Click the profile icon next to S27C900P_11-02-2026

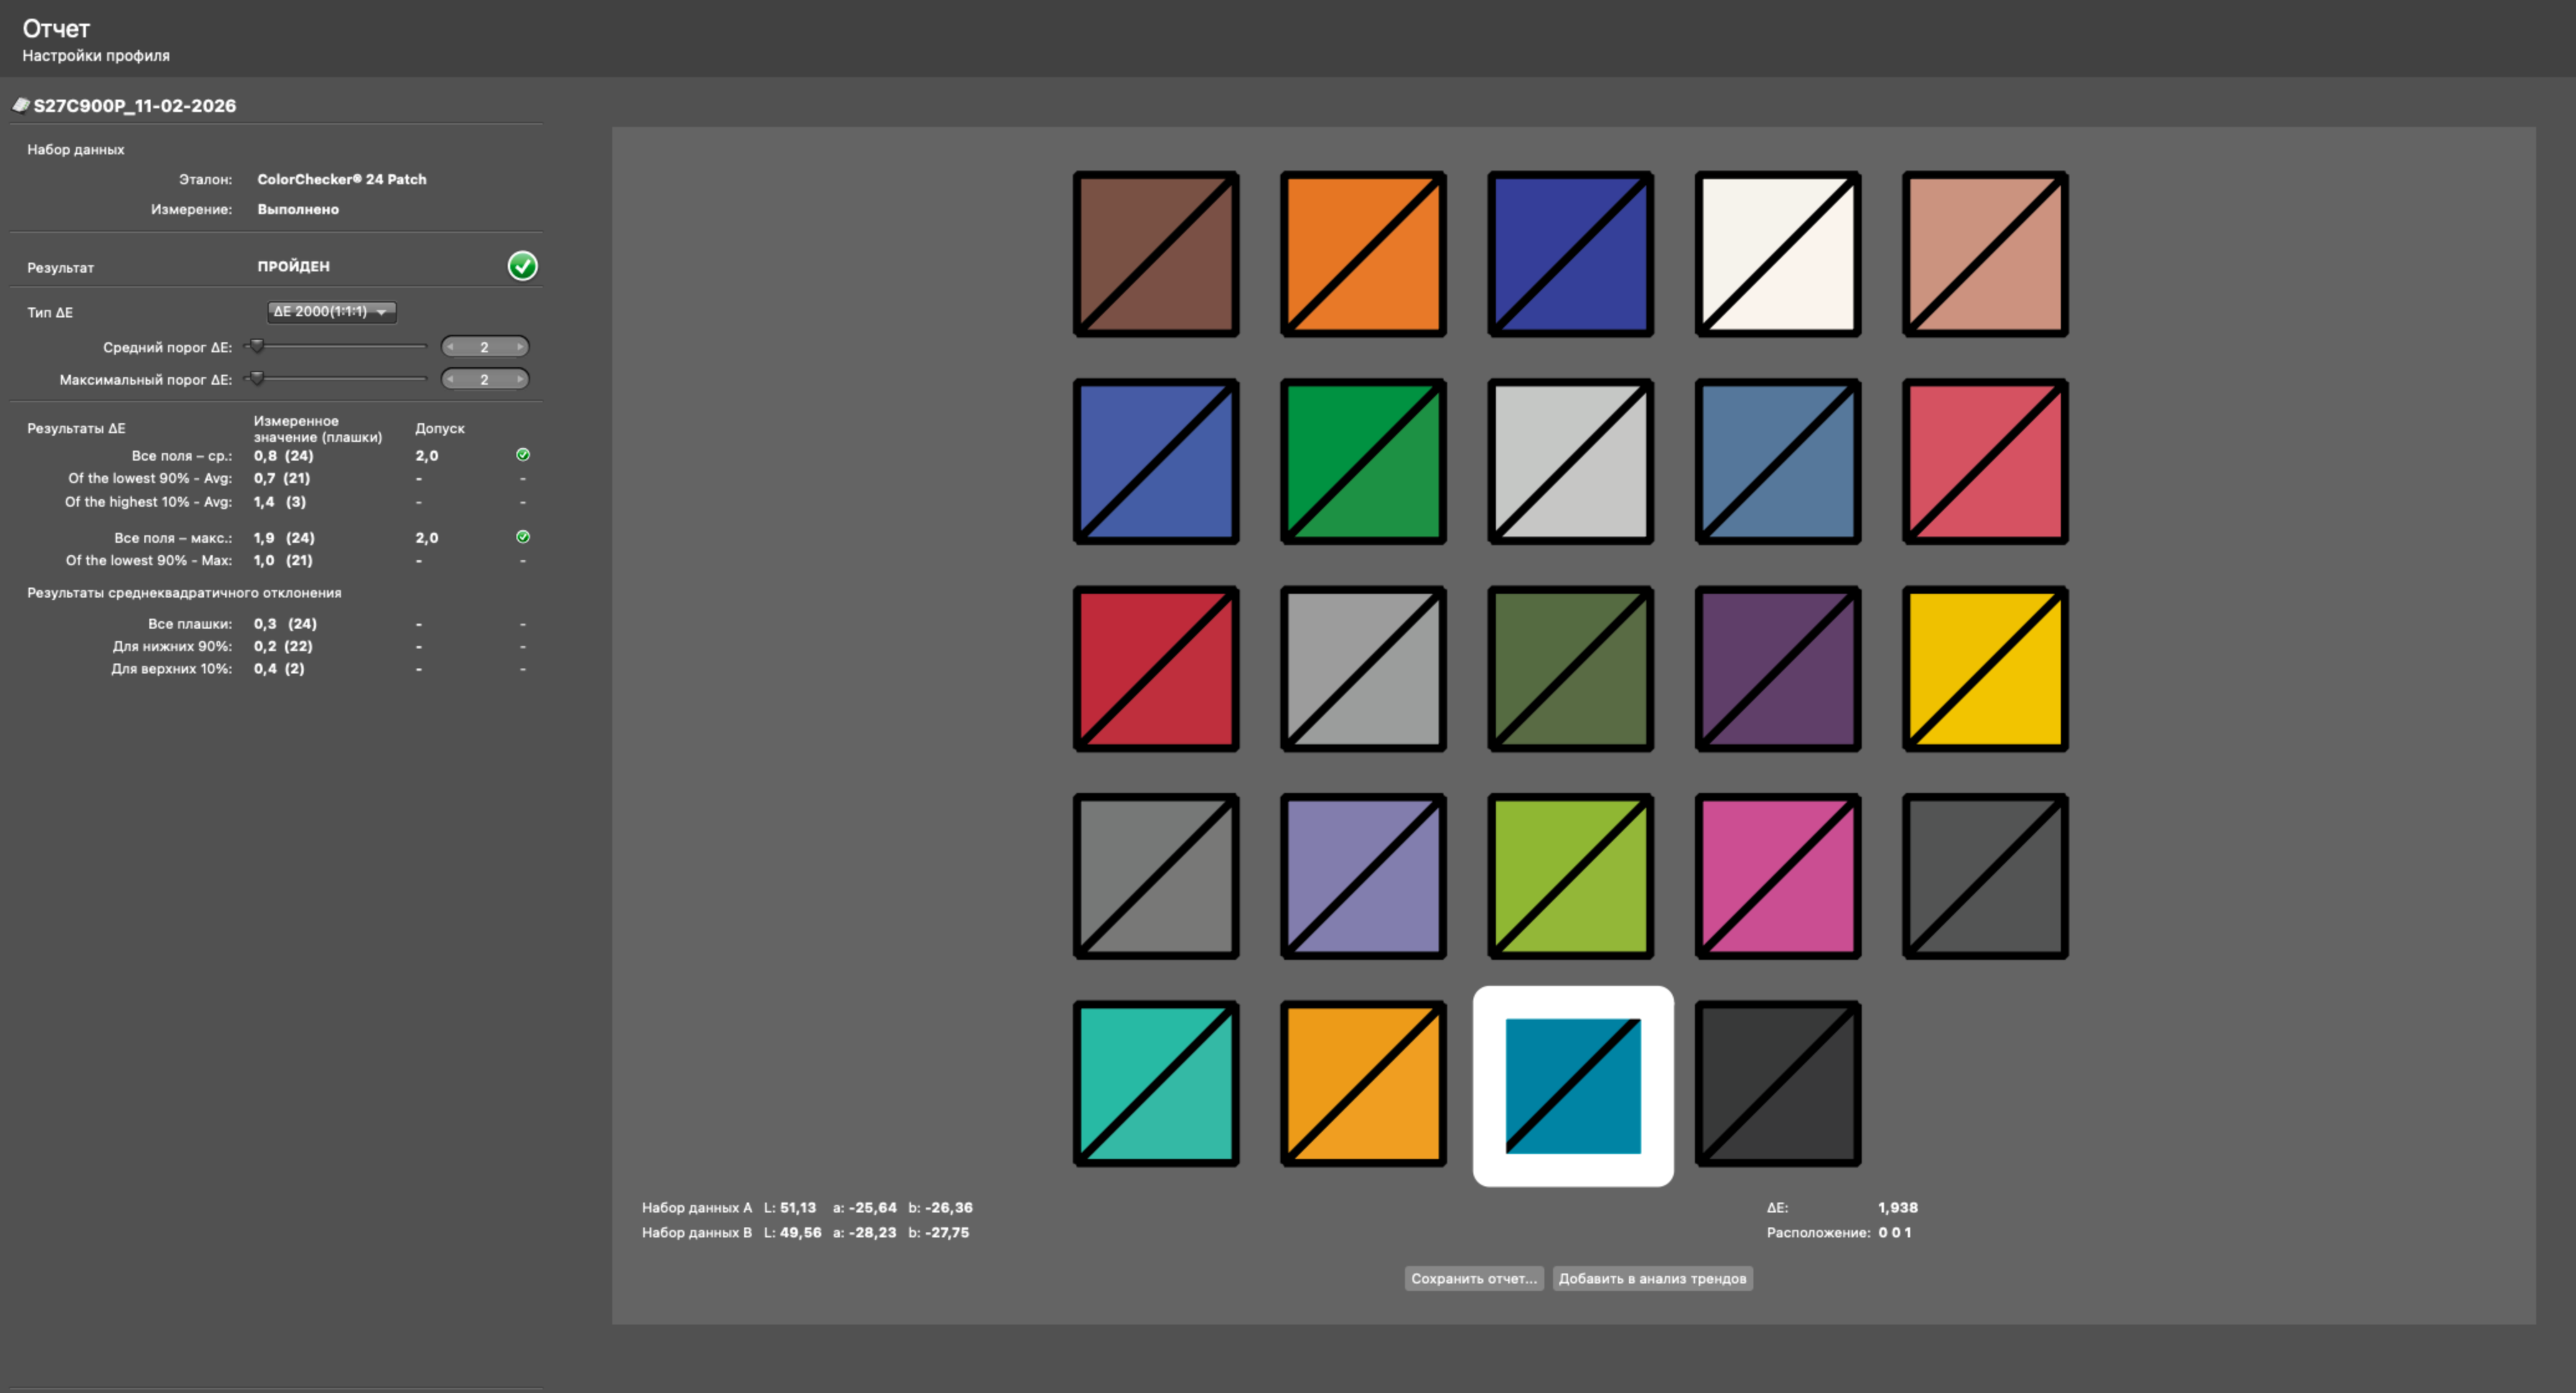[x=20, y=105]
